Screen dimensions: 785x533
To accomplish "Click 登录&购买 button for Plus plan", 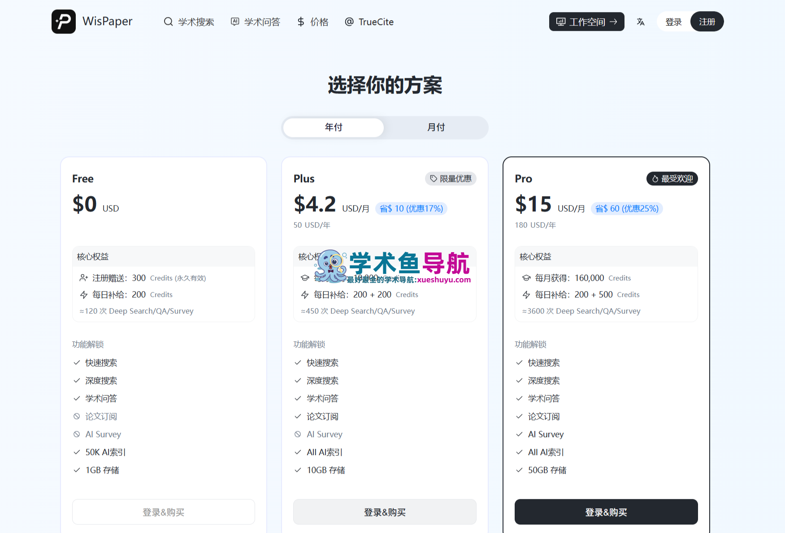I will [x=385, y=512].
